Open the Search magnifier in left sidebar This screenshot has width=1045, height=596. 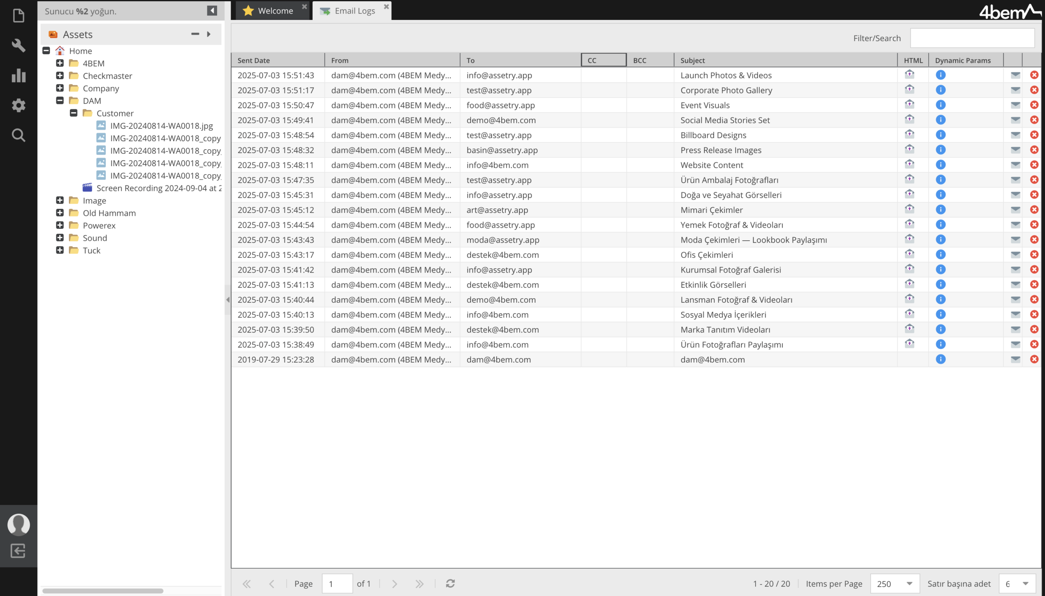(x=18, y=135)
